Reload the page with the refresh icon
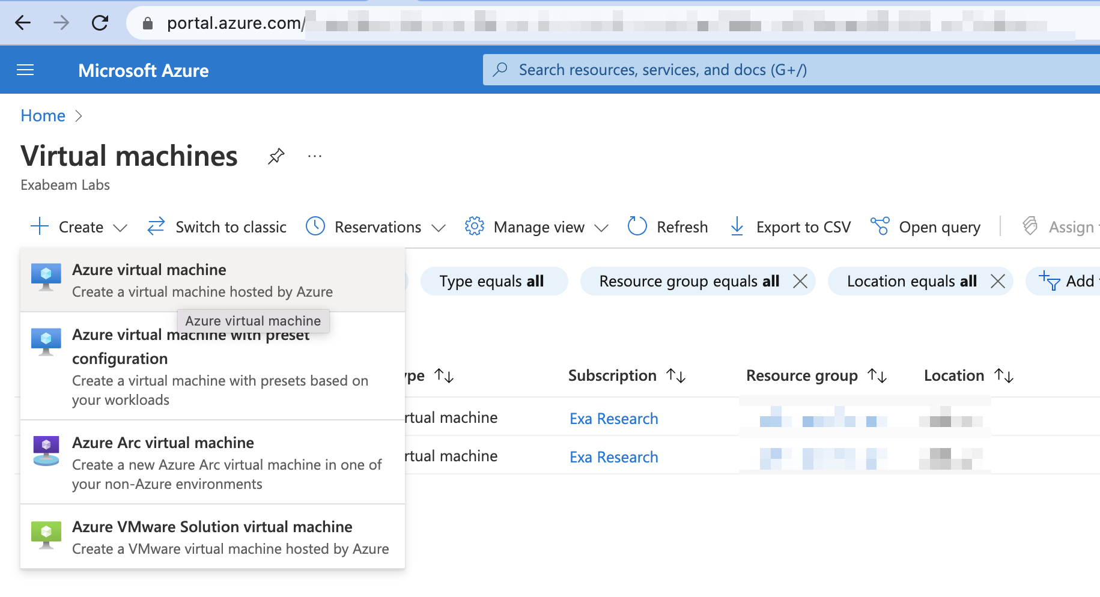 (100, 23)
